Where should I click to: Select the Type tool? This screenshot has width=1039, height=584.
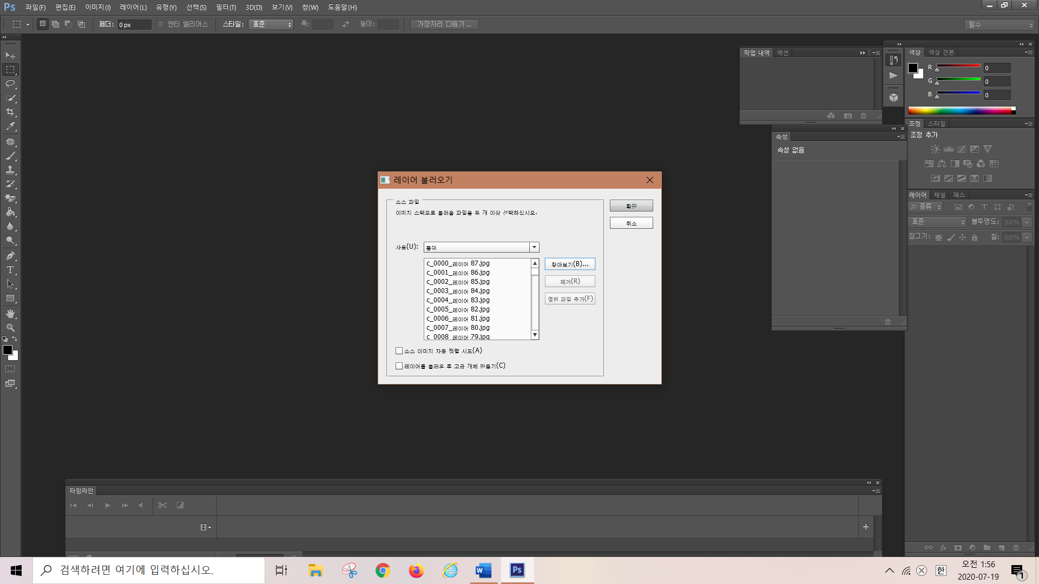pyautogui.click(x=10, y=270)
